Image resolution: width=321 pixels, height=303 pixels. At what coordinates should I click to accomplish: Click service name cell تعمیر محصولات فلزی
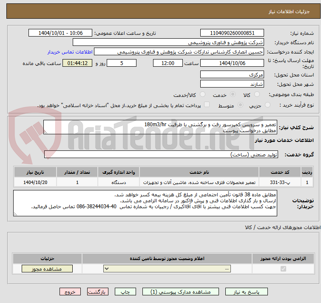coord(199,182)
